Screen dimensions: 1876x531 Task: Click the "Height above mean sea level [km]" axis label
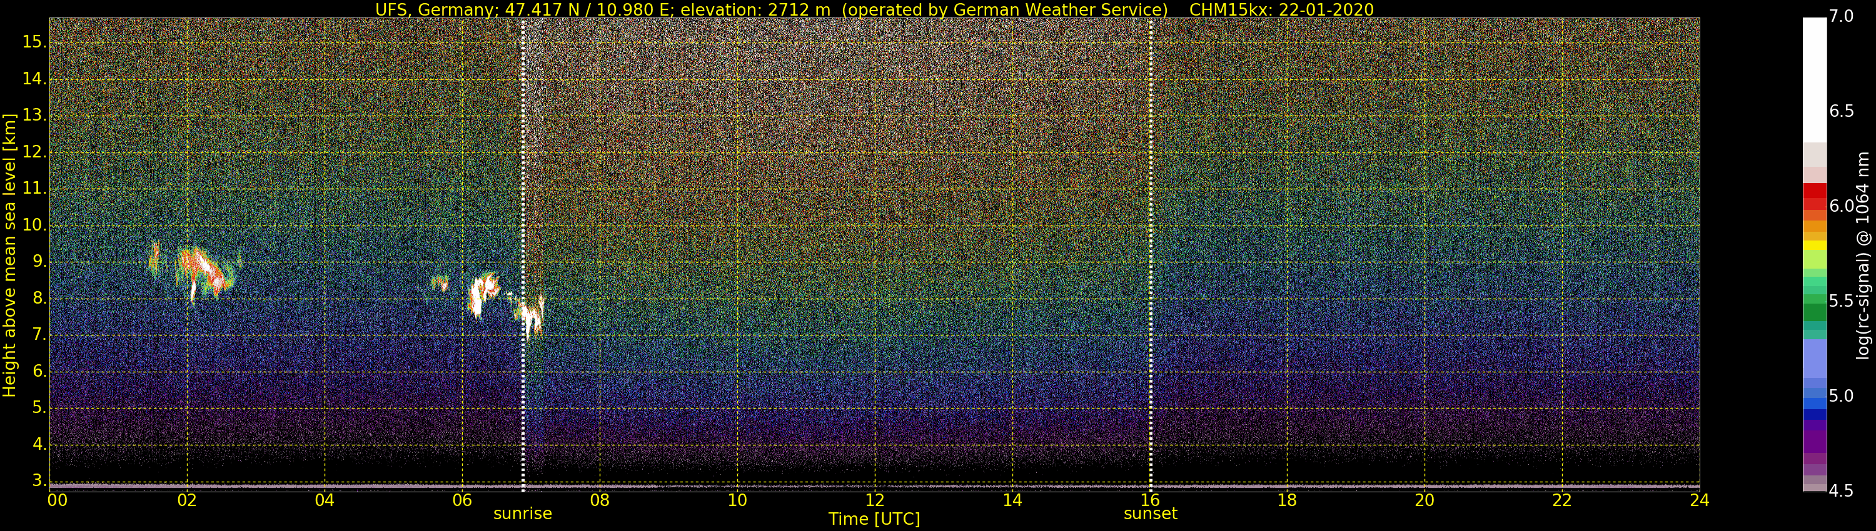tap(9, 256)
